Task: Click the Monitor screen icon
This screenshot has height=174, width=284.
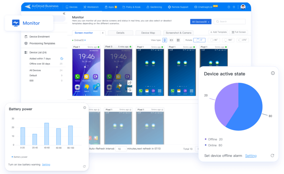Action: click(16, 23)
